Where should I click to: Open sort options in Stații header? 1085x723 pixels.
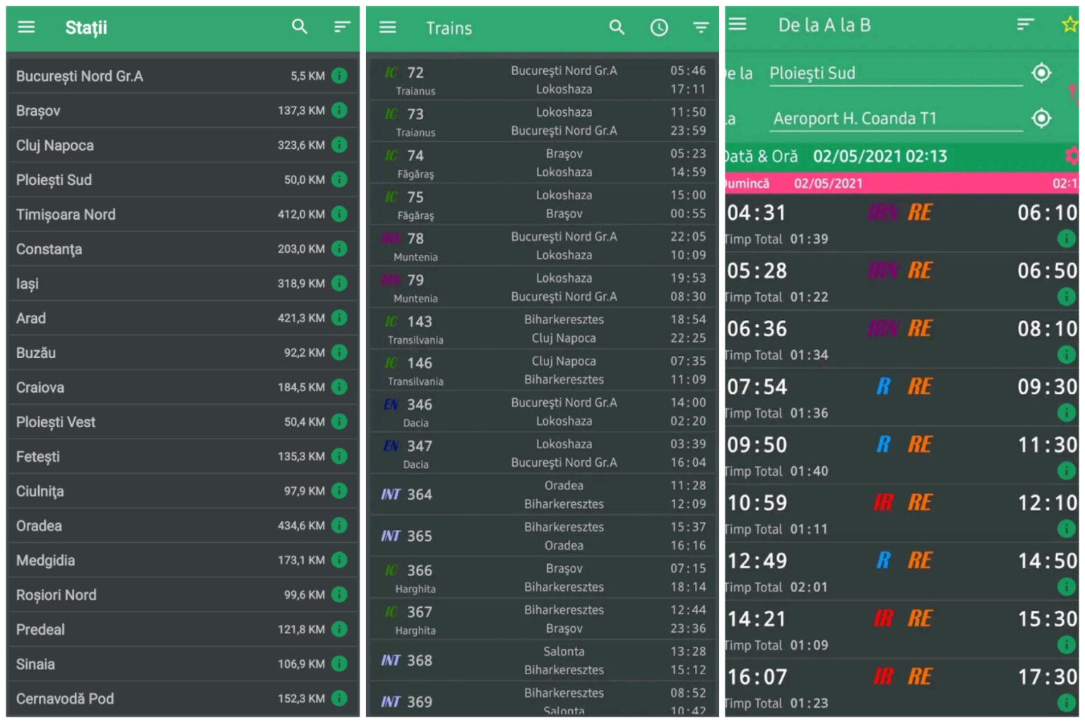click(x=342, y=27)
